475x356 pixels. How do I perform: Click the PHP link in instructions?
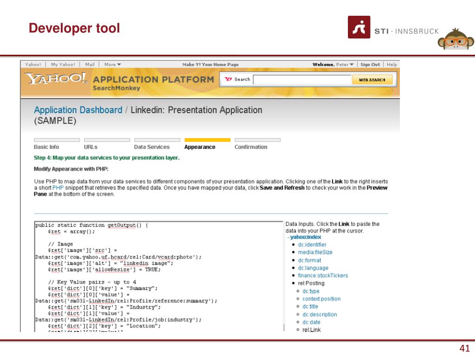coord(58,188)
